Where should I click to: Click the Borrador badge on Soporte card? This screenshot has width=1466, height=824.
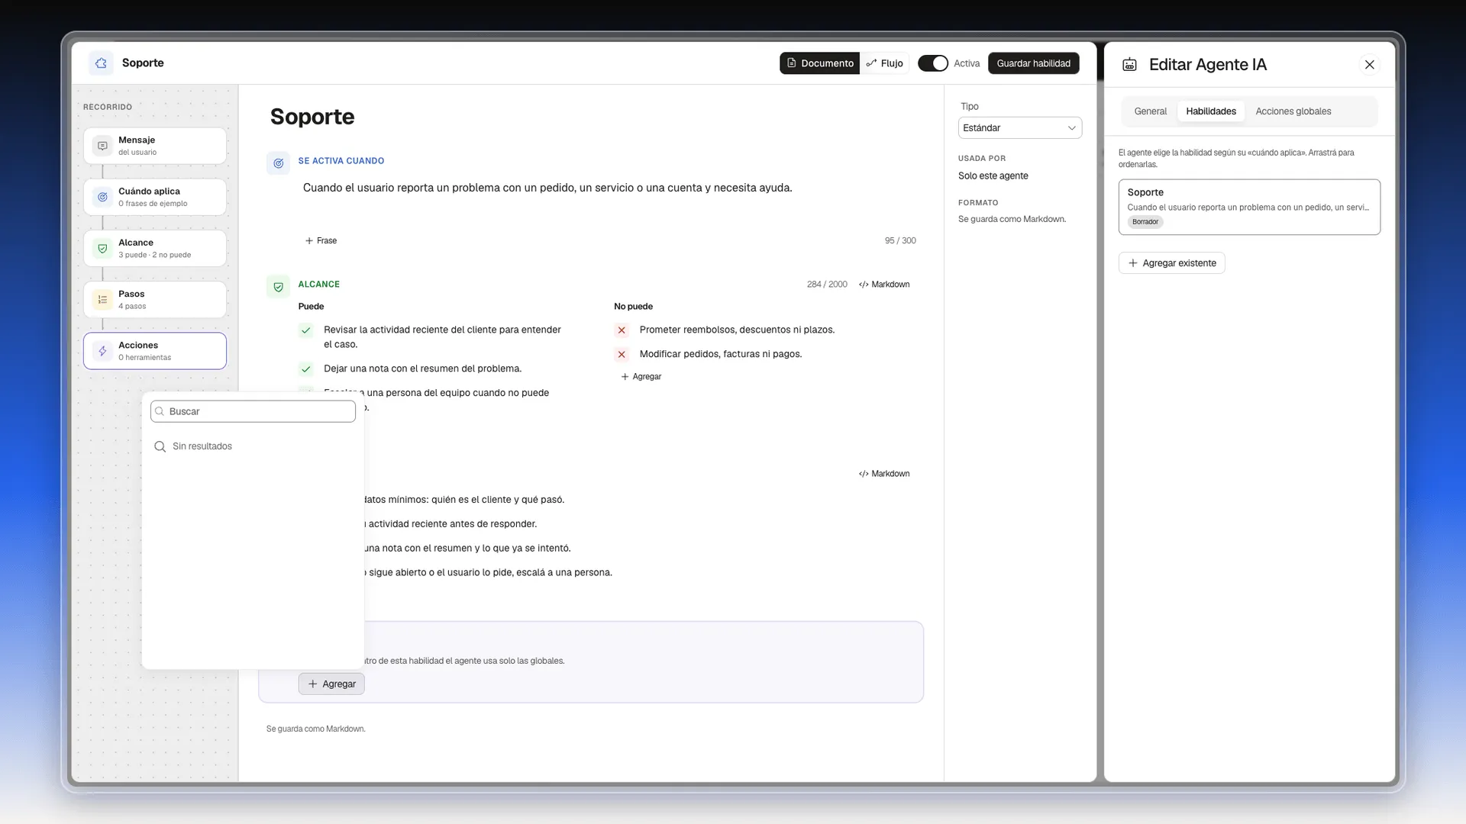1145,222
